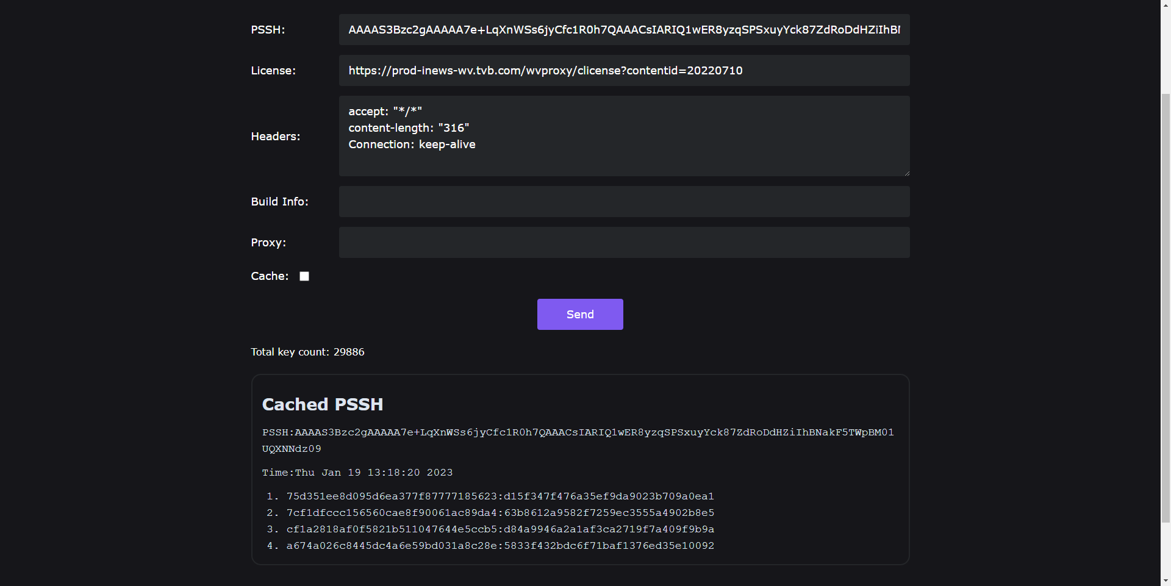1171x586 pixels.
Task: Click the empty Proxy input field
Action: pyautogui.click(x=623, y=243)
